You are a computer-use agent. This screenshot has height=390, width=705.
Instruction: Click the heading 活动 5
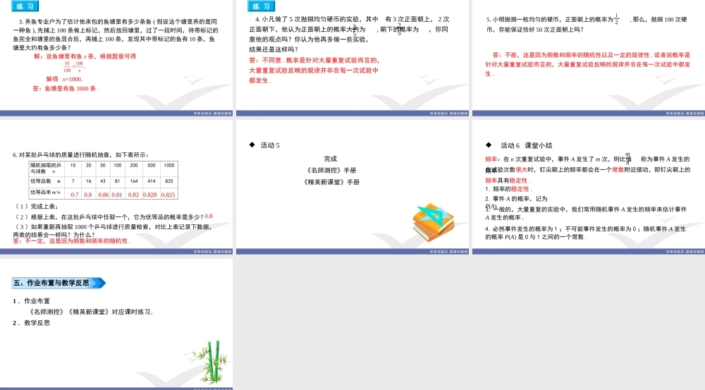[x=270, y=145]
